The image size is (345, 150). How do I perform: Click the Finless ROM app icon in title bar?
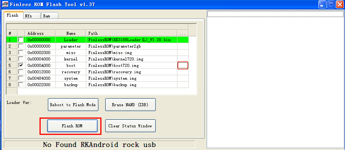[5, 4]
